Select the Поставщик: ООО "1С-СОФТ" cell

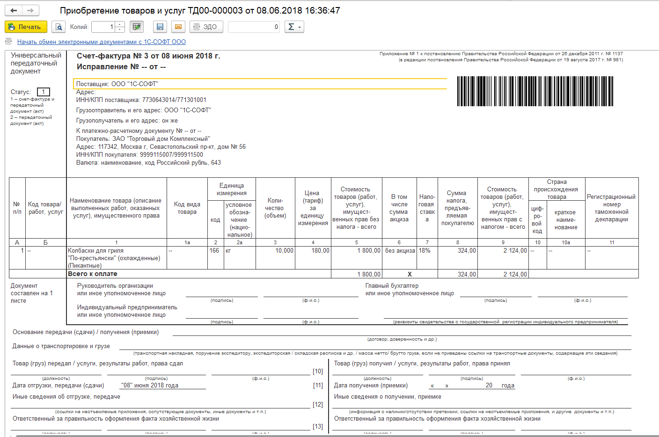(260, 84)
